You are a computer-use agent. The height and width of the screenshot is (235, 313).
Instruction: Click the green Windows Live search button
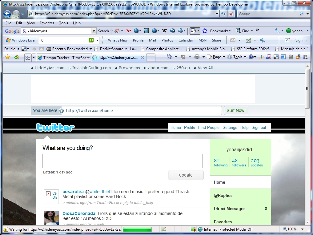click(91, 40)
